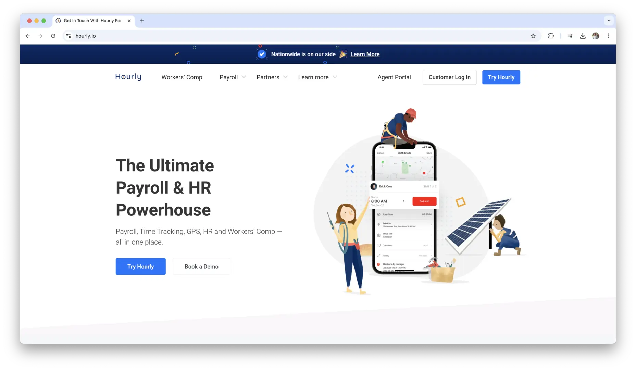Open the Extensions puzzle icon
Image resolution: width=636 pixels, height=370 pixels.
pyautogui.click(x=551, y=36)
